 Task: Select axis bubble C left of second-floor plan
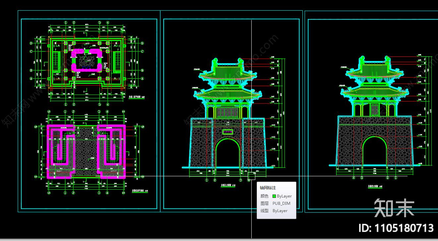(x=31, y=51)
